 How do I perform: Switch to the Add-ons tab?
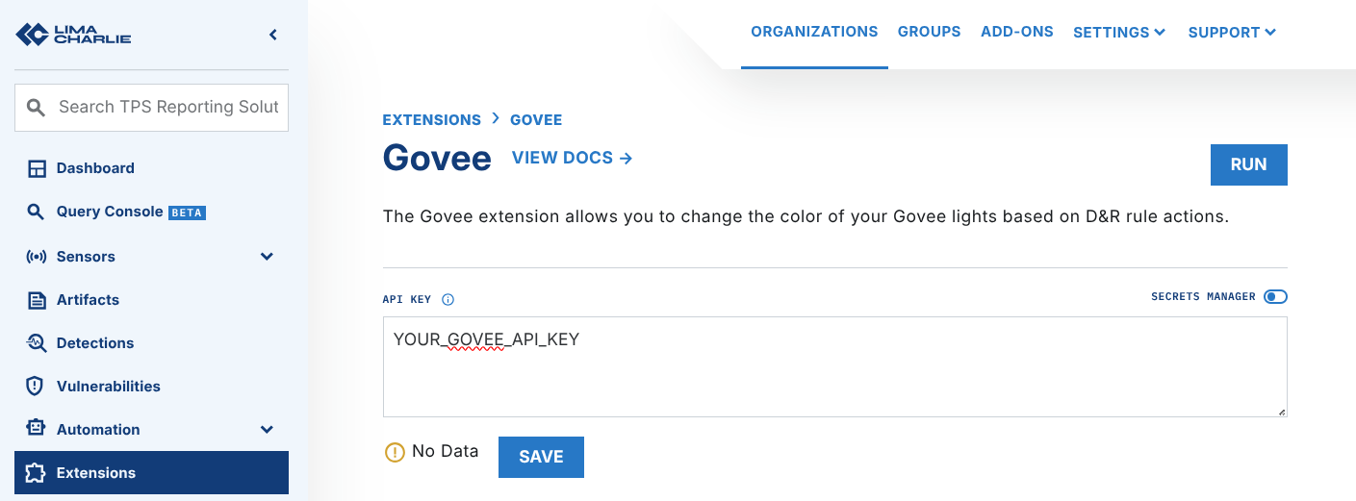pyautogui.click(x=1016, y=32)
